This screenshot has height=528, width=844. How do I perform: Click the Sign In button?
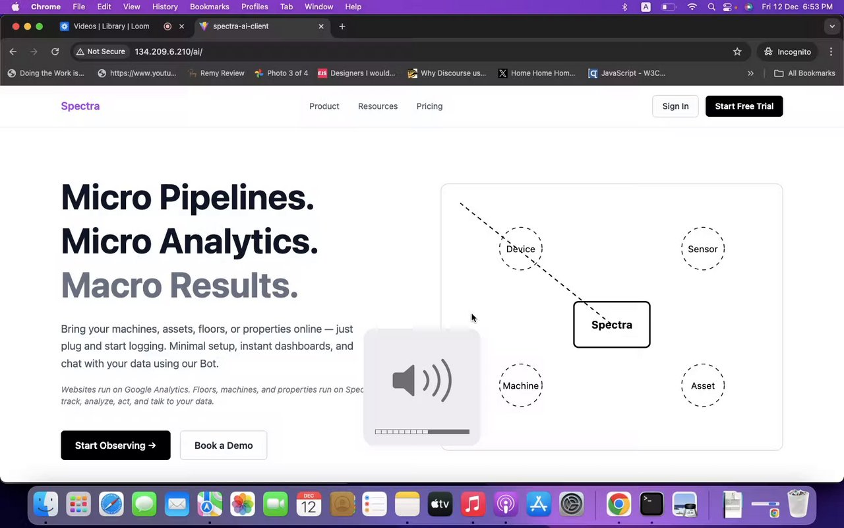[675, 106]
